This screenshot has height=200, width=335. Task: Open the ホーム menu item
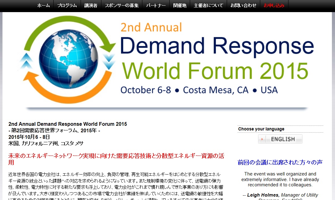click(43, 6)
